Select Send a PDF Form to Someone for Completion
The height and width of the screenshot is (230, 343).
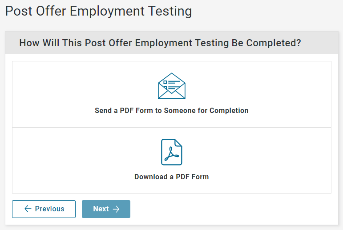pyautogui.click(x=172, y=110)
